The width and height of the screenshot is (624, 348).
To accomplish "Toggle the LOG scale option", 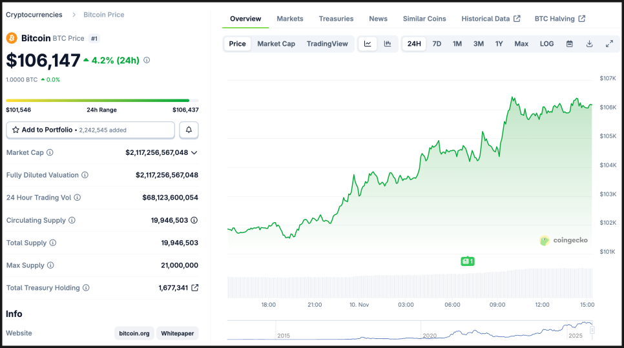I will click(x=546, y=44).
